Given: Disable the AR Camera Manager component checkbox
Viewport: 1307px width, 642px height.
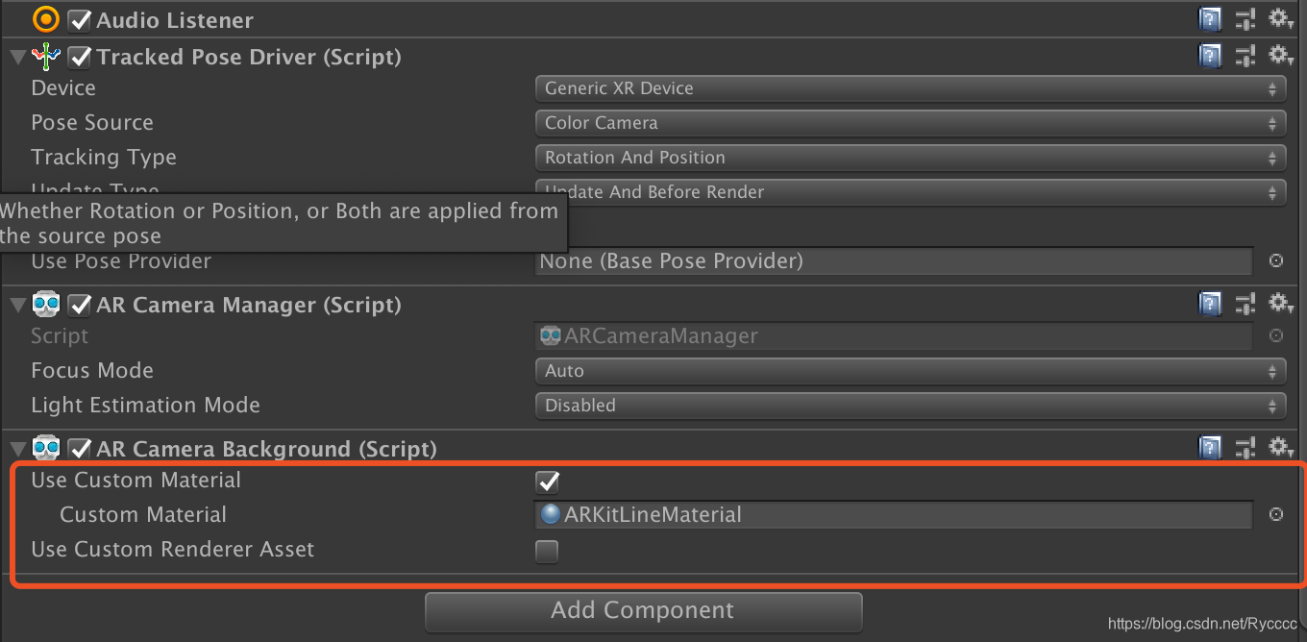Looking at the screenshot, I should (x=80, y=305).
